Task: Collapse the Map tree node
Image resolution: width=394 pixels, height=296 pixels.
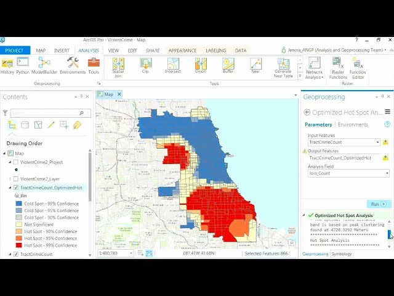Action: click(x=4, y=154)
